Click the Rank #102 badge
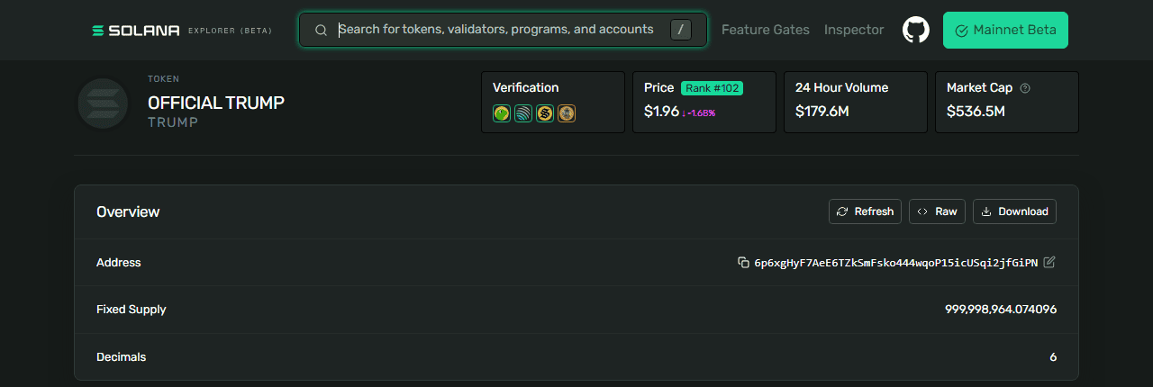The image size is (1153, 387). click(x=712, y=88)
